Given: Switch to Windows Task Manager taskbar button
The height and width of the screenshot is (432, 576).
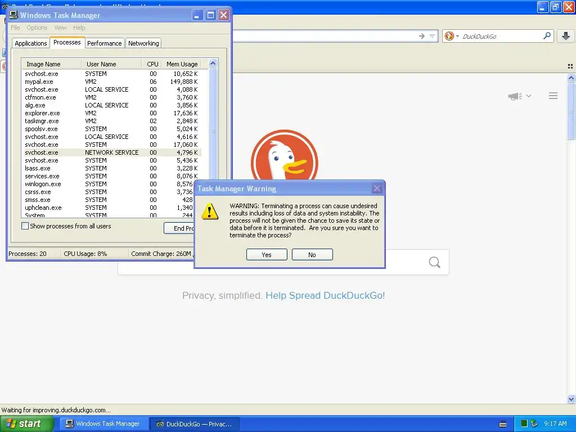Looking at the screenshot, I should click(x=104, y=424).
